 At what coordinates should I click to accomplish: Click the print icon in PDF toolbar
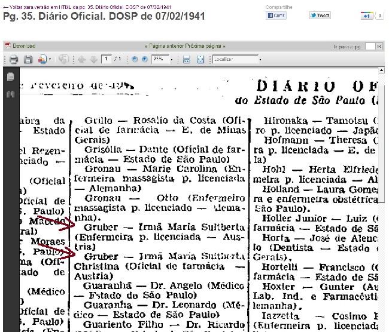tap(13, 59)
